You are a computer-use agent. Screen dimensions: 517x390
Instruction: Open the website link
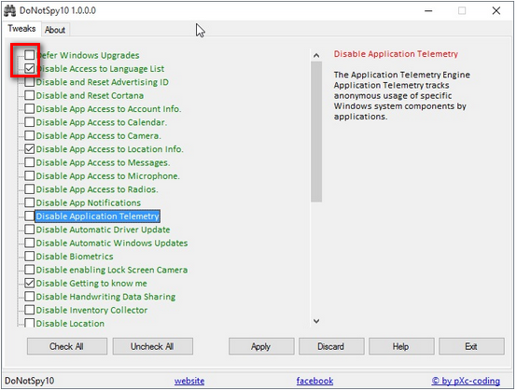(x=189, y=381)
